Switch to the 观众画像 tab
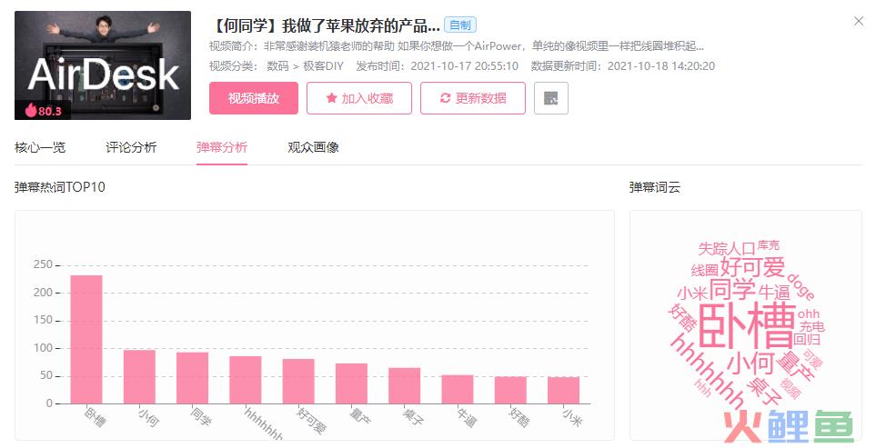 314,147
